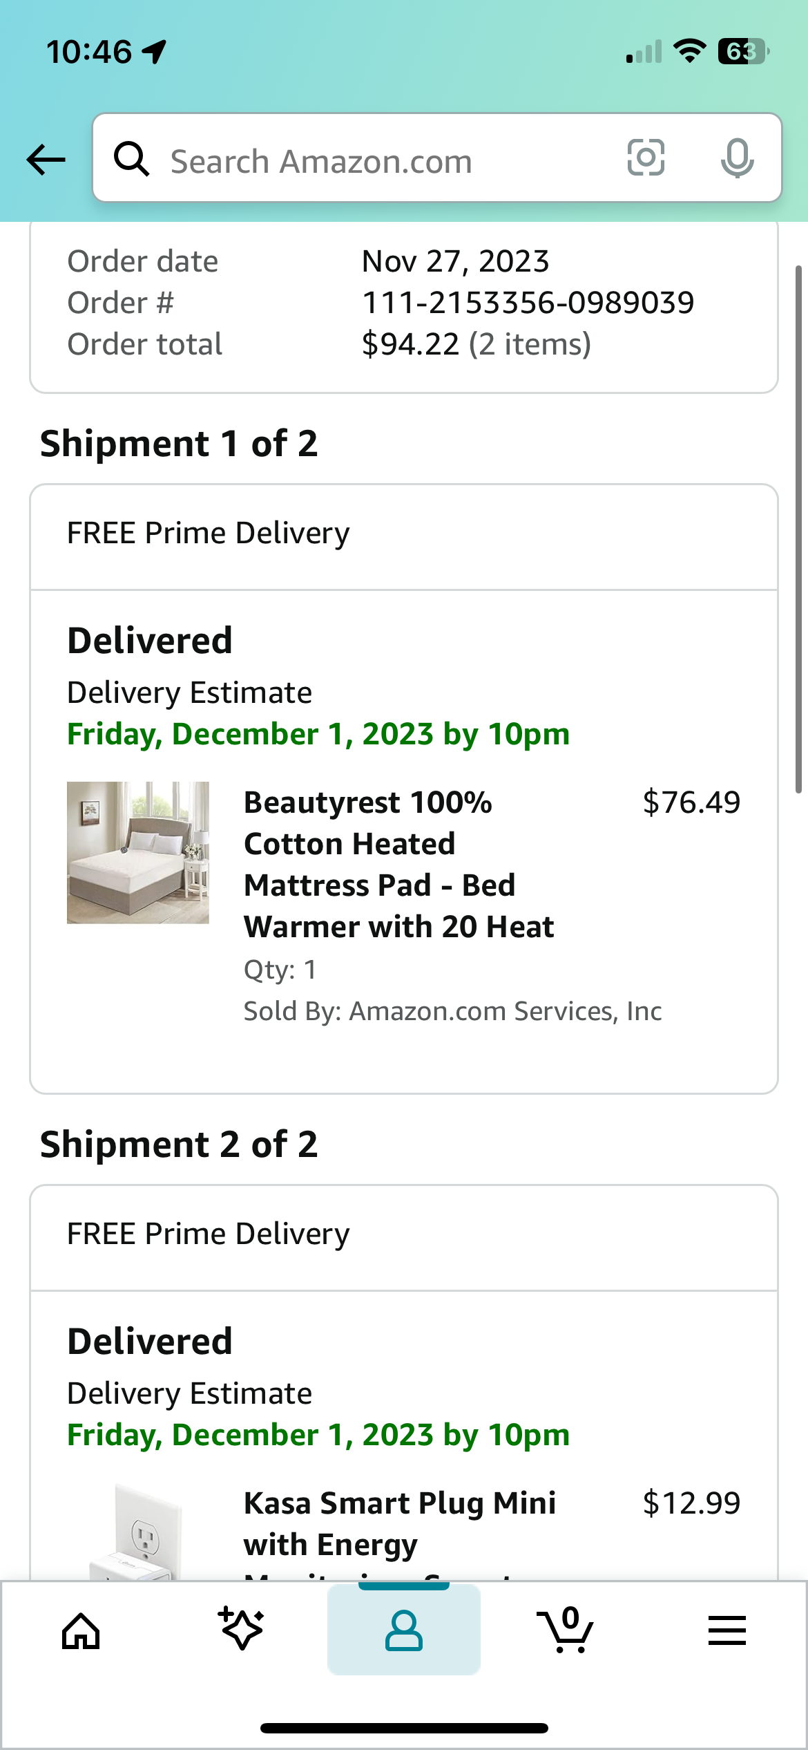Open the Beautyrest mattress pad thumbnail

point(138,853)
